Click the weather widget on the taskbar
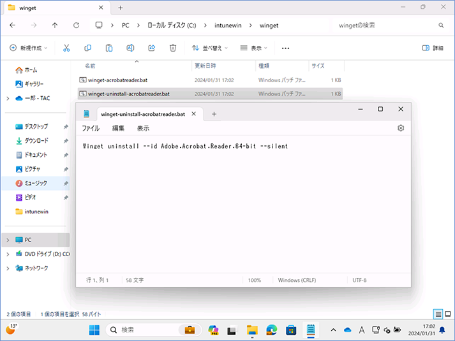The image size is (455, 341). coord(11,330)
